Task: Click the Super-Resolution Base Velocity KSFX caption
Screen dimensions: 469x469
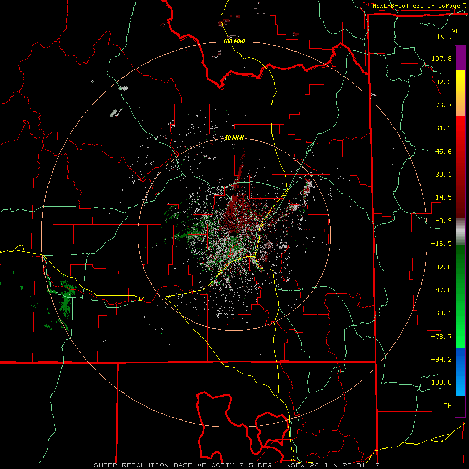Action: click(x=237, y=465)
